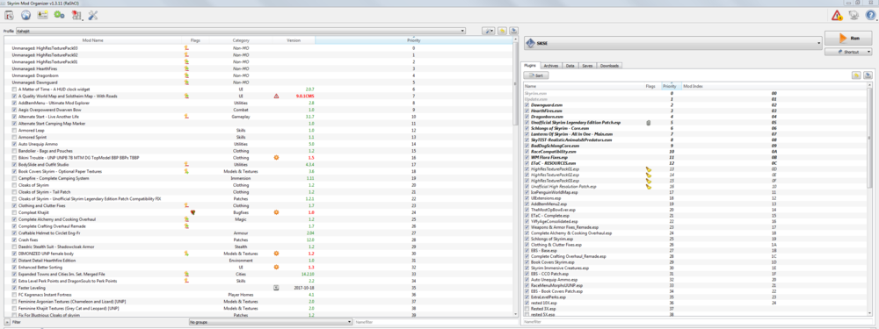Open the Problems warning triangle icon
The image size is (879, 329).
(837, 15)
